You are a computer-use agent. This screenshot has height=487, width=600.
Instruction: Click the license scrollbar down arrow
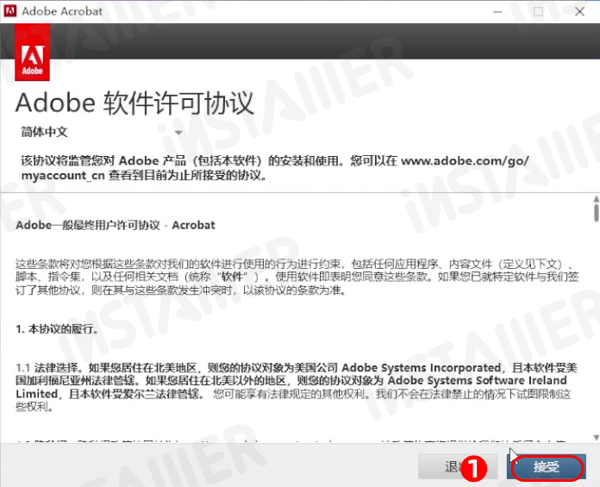597,437
